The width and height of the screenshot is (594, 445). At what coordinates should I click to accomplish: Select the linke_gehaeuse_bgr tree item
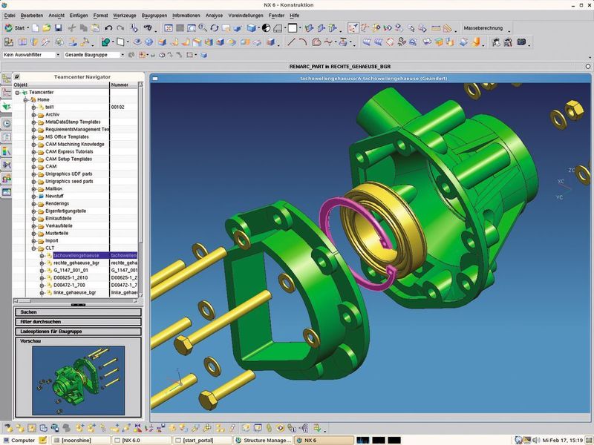tap(75, 292)
